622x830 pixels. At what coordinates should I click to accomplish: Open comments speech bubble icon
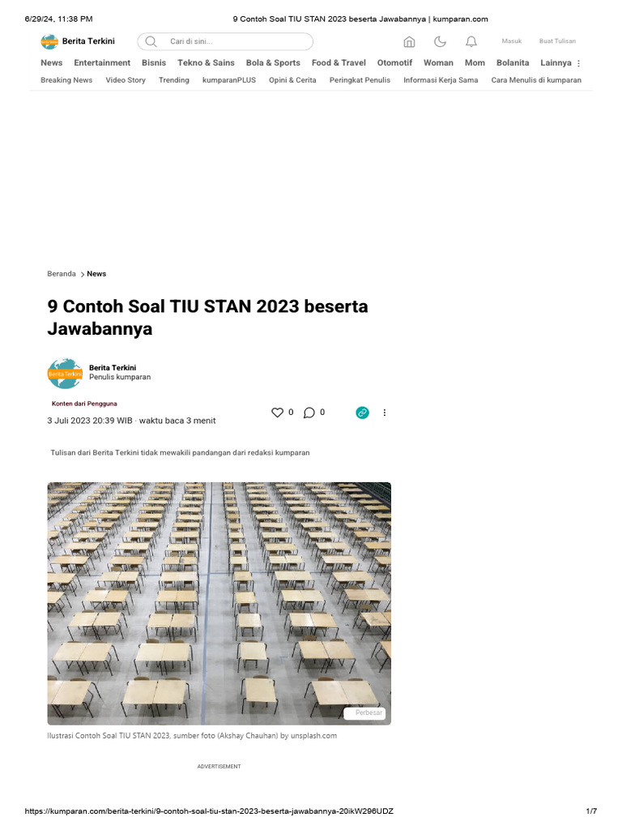pyautogui.click(x=309, y=413)
